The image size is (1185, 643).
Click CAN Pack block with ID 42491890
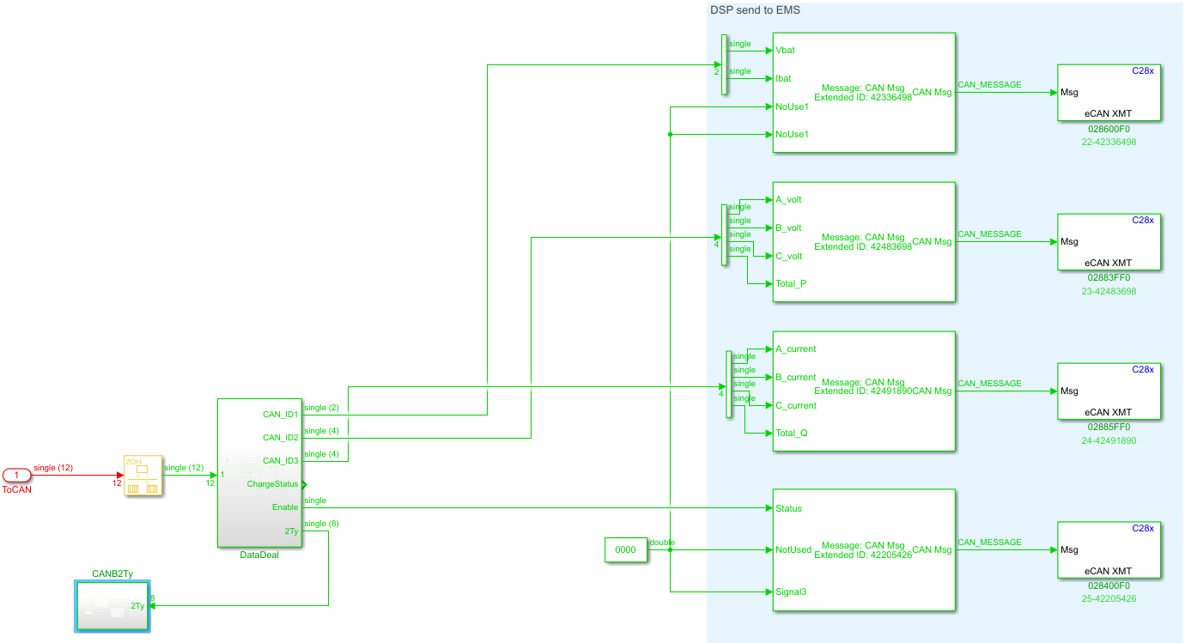(864, 391)
